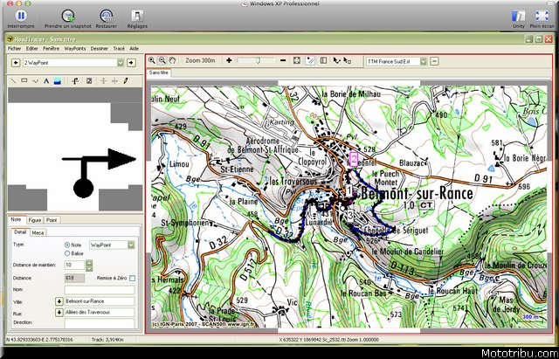Viewport: 559px width, 359px height.
Task: Select the blue landscape image tool
Action: [x=57, y=81]
